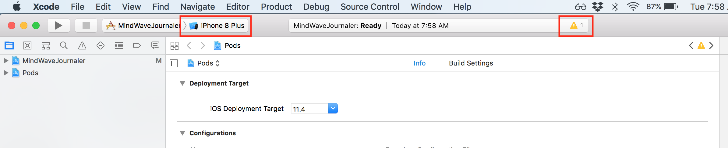
Task: Open the Issue navigator triangle icon
Action: [x=82, y=45]
